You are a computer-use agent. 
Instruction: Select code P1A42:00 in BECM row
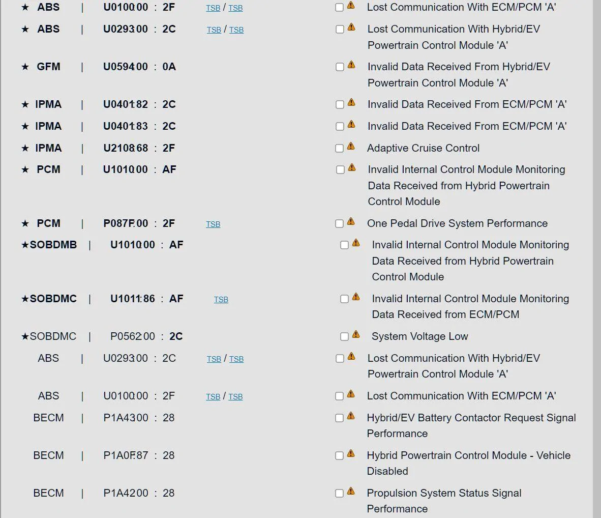[x=126, y=493]
